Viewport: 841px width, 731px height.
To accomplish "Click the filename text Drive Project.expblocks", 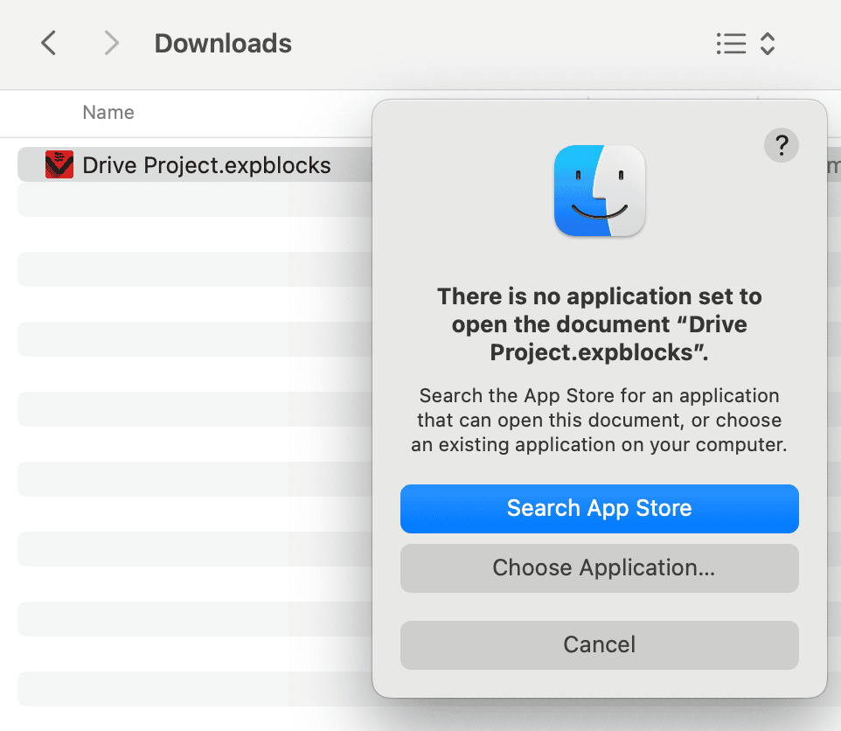I will point(205,164).
